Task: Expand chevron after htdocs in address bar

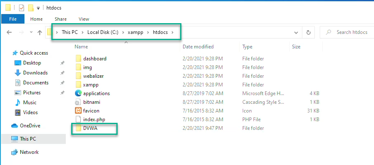Action: click(172, 32)
